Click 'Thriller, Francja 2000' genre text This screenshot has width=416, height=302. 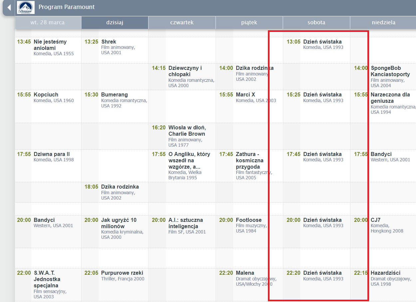click(123, 279)
